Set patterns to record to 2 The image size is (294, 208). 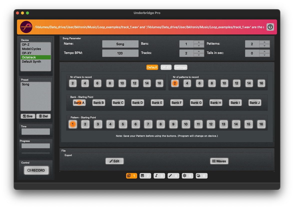[175, 83]
